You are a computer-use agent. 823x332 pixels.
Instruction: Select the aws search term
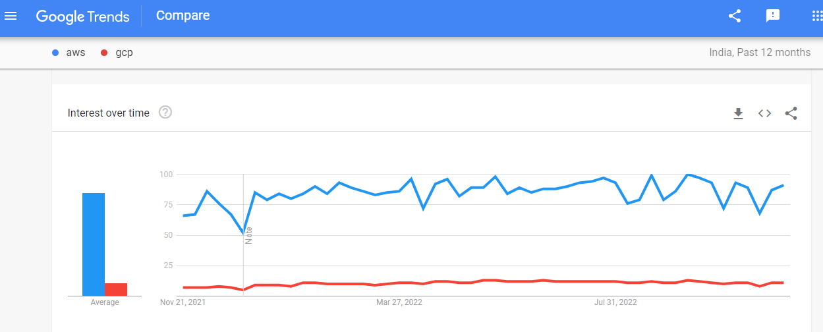(76, 53)
